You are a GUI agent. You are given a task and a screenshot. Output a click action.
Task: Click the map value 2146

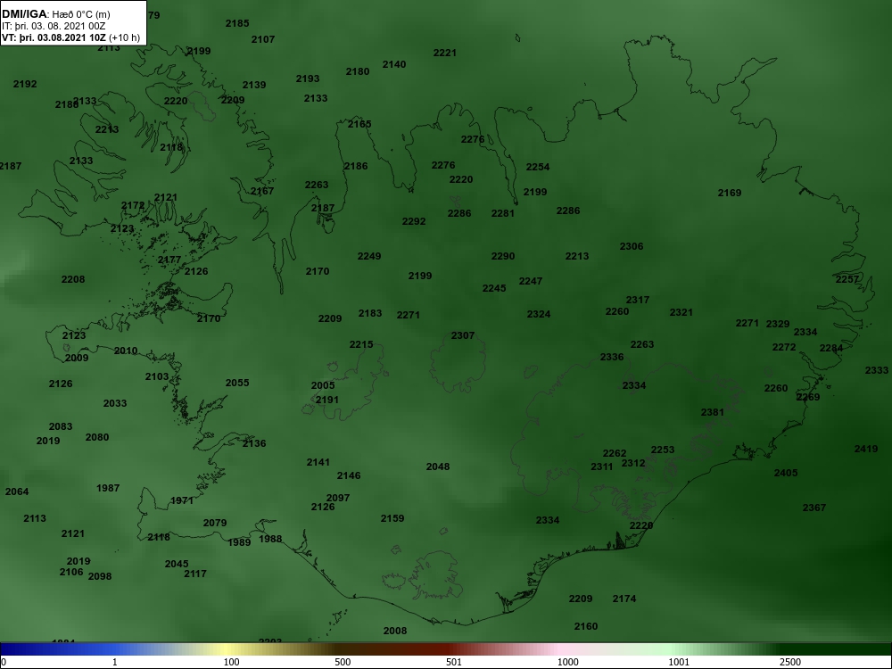pos(349,475)
